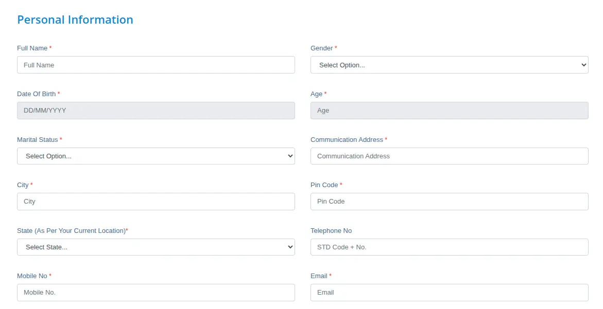The height and width of the screenshot is (309, 603).
Task: Click inside the Email input field
Action: click(449, 292)
